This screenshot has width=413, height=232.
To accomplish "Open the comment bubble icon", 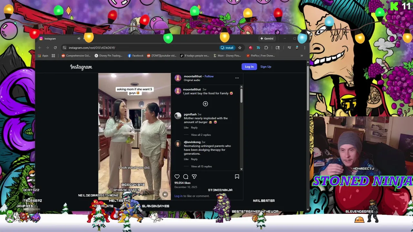I will (x=186, y=177).
